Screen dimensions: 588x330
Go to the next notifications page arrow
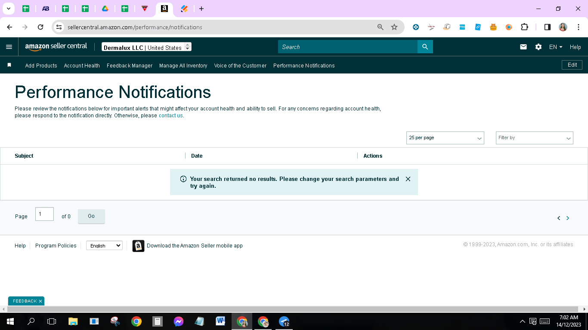(568, 218)
